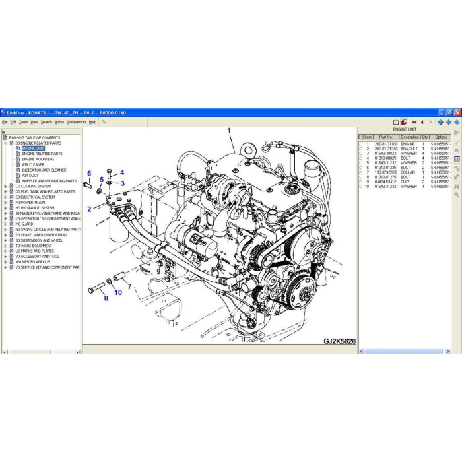Collapse the B0 ENGINE RELATED PARTS node

(x=5, y=143)
